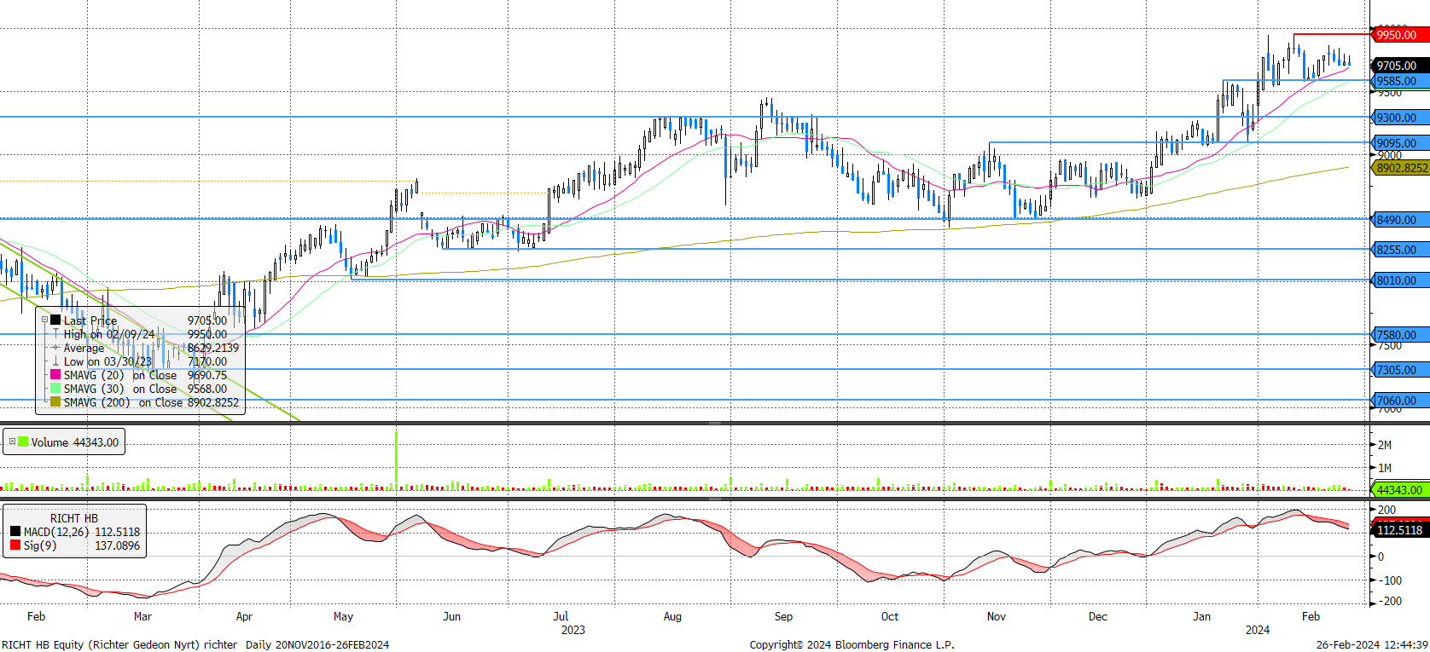Click the Mar label on time axis
Image resolution: width=1430 pixels, height=652 pixels.
[142, 616]
